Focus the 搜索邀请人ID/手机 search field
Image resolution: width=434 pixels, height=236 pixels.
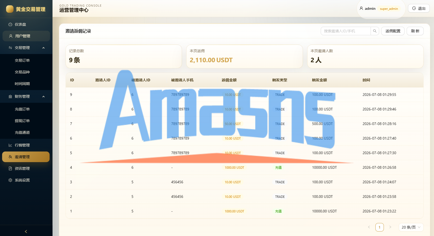pos(346,31)
